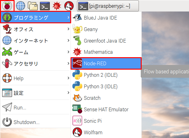Expand the アクセサリ submenu arrow
Viewport: 189px width, 138px height.
68,63
